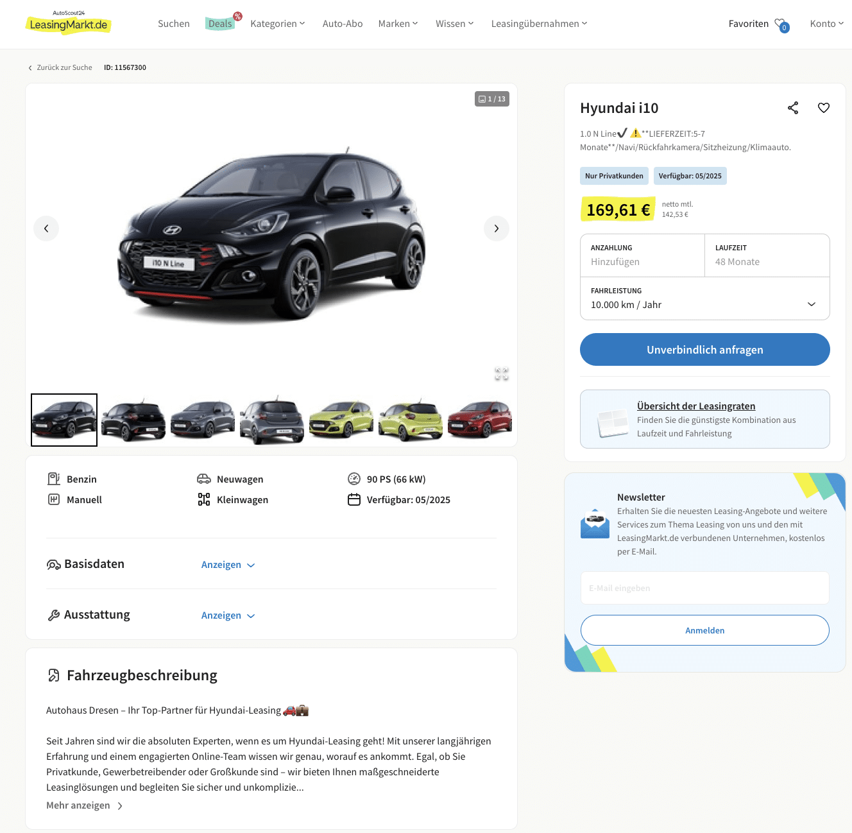Open Favoriten heart icon in header

click(781, 24)
